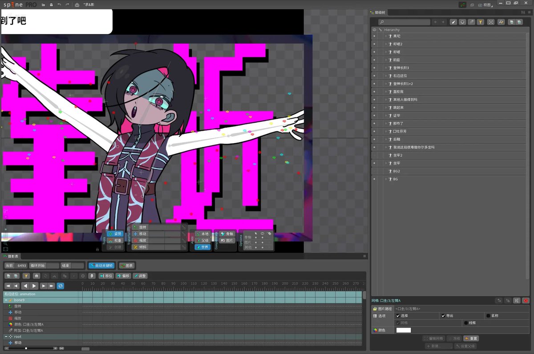Select BG2 in the hierarchy tree
This screenshot has width=534, height=354.
[x=396, y=171]
